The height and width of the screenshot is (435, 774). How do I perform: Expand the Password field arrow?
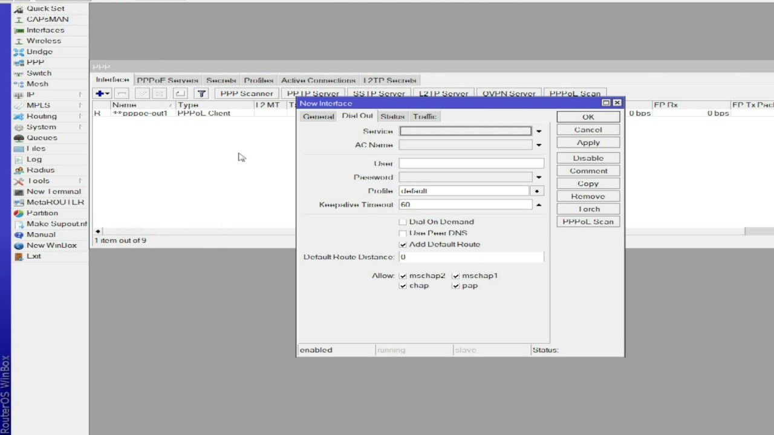point(539,178)
